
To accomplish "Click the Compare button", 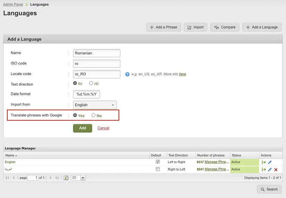I will point(225,27).
